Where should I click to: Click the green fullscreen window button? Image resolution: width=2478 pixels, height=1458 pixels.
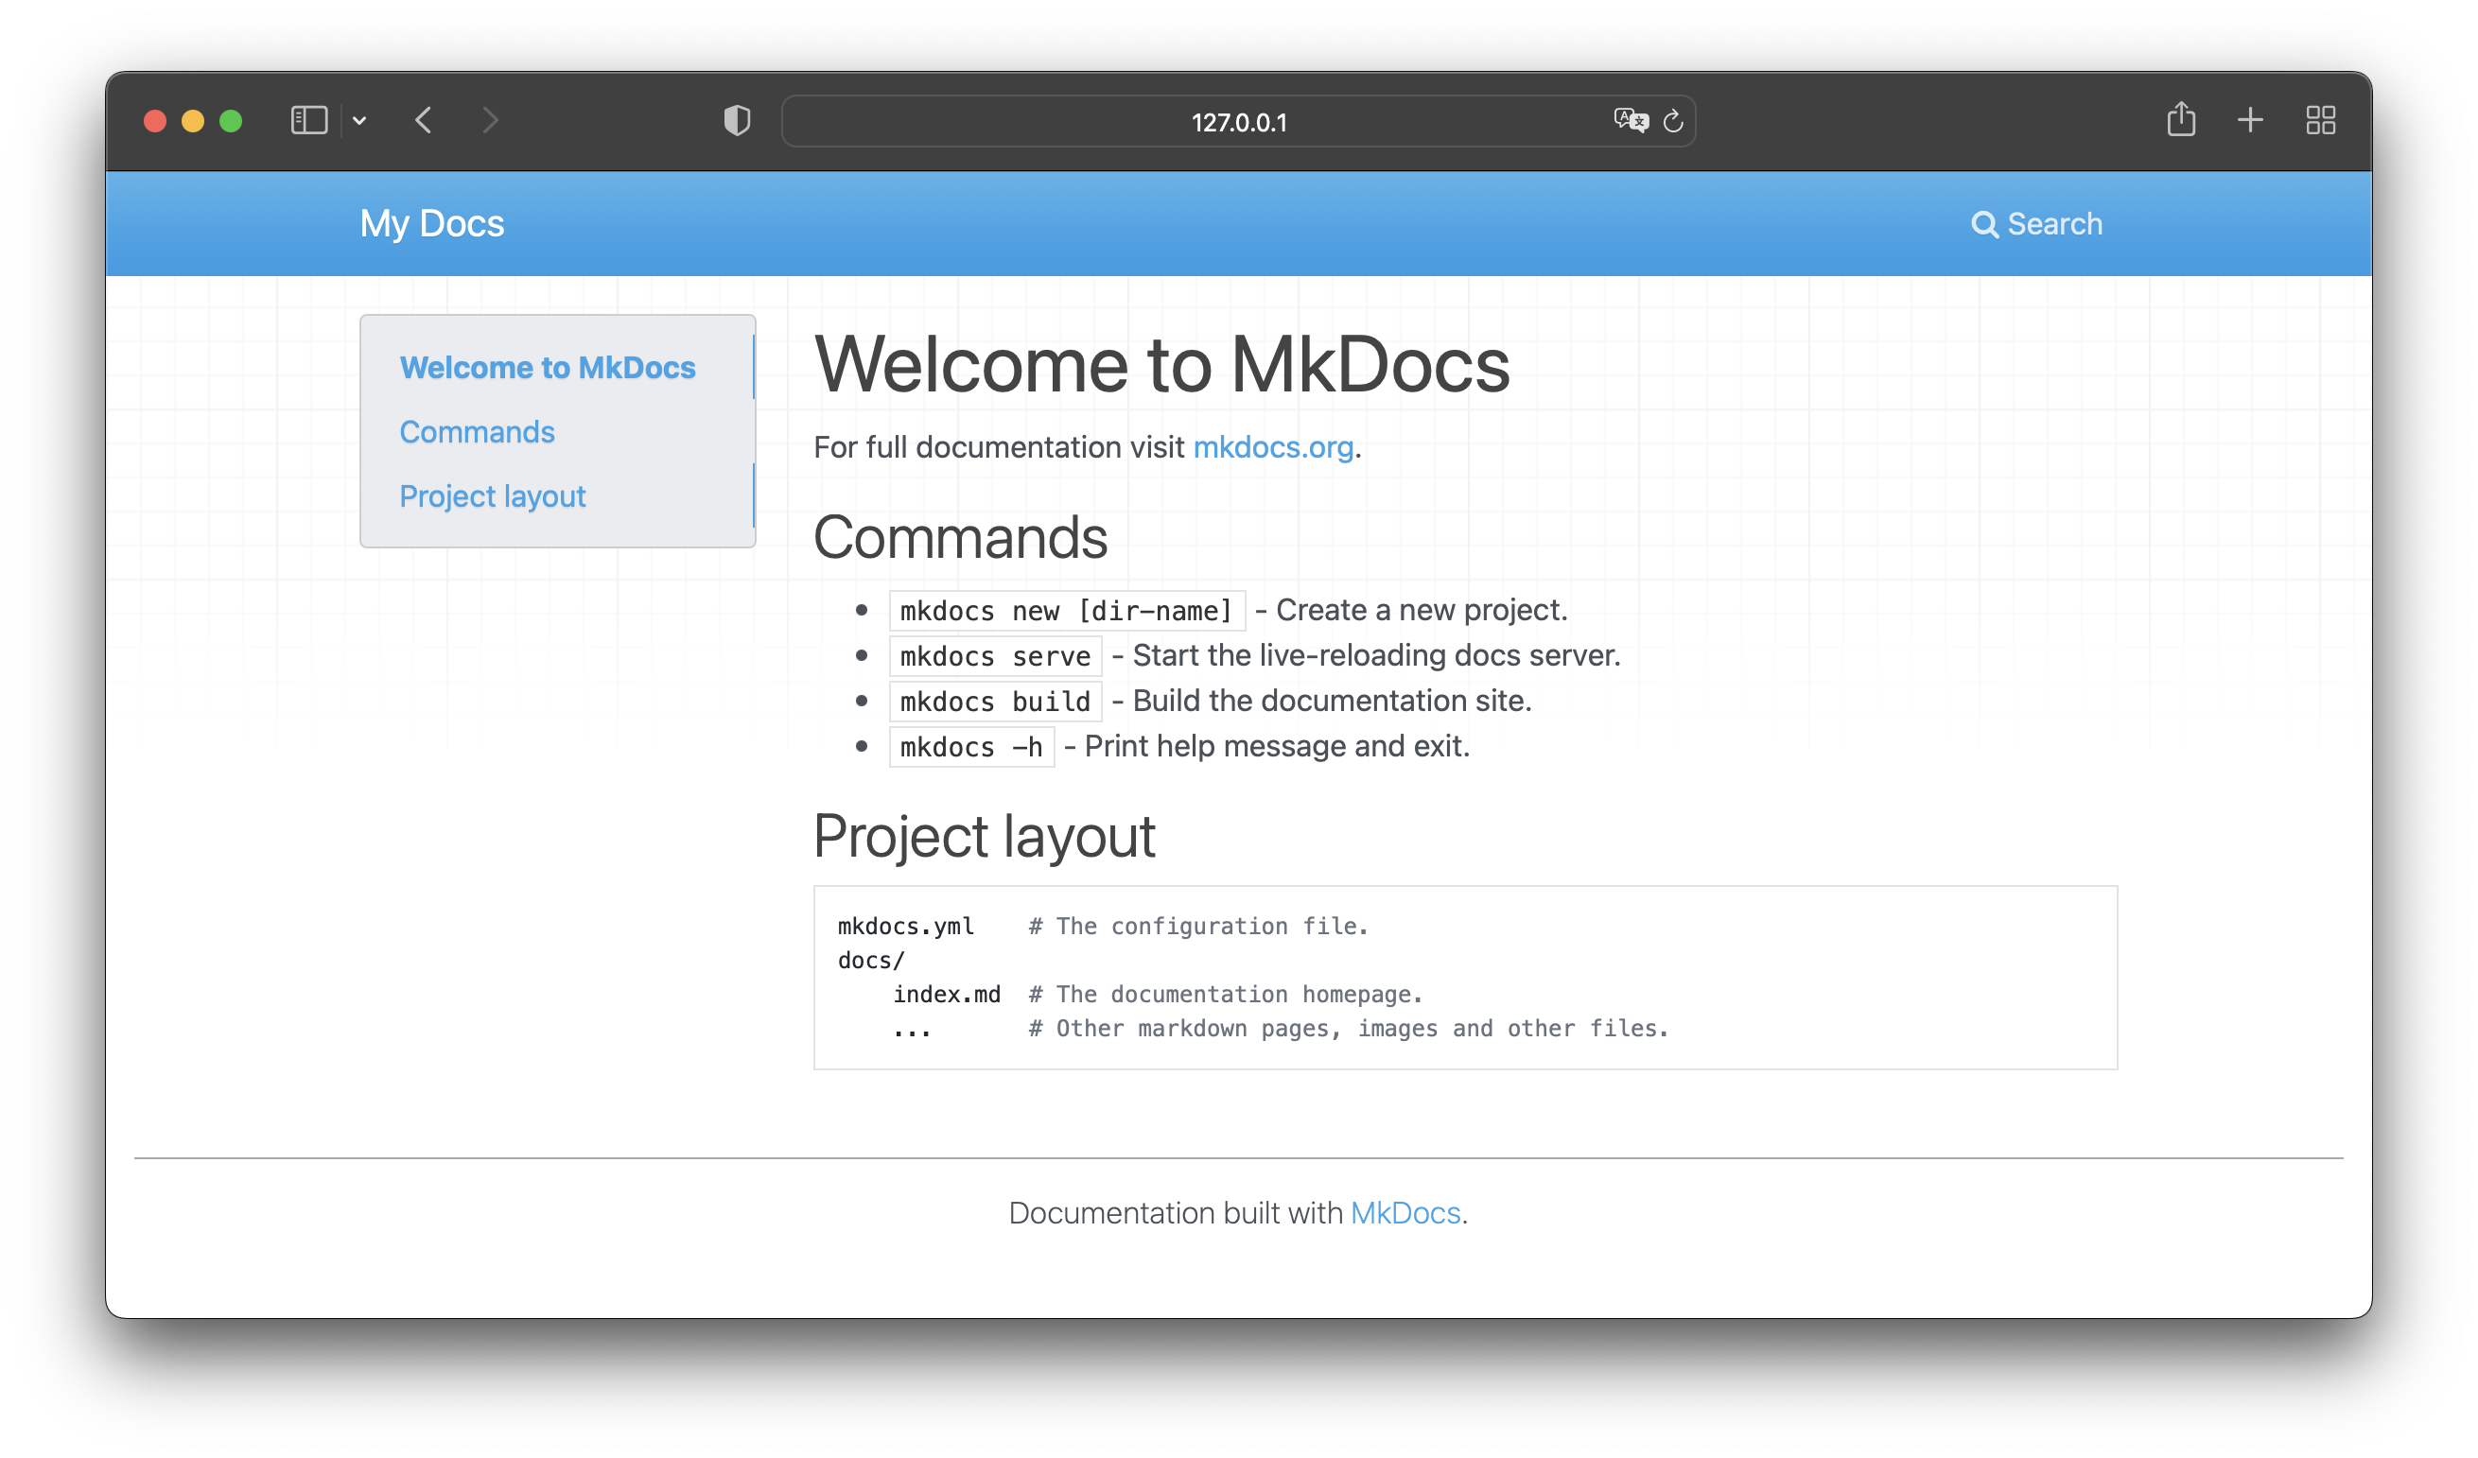[231, 121]
